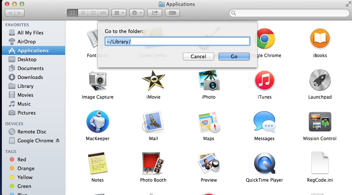Viewport: 352px width, 195px height.
Task: Open the MacKeeper app icon
Action: click(x=97, y=122)
